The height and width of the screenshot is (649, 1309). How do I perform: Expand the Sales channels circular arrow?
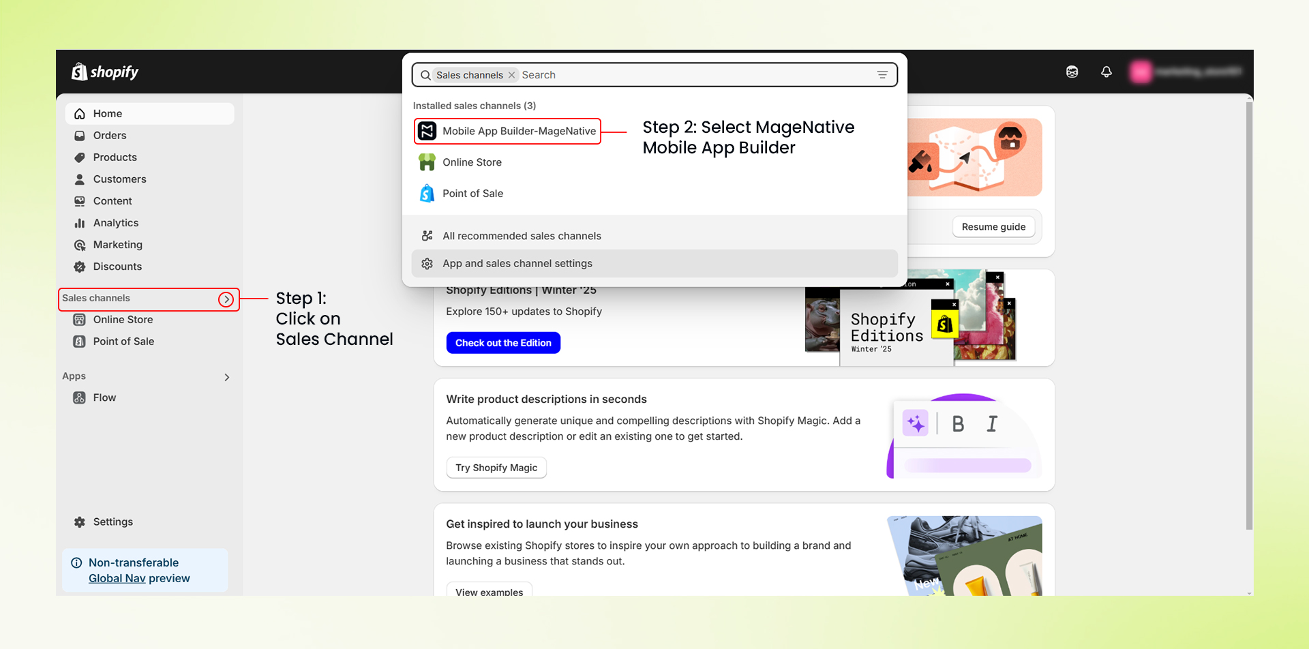pos(226,299)
